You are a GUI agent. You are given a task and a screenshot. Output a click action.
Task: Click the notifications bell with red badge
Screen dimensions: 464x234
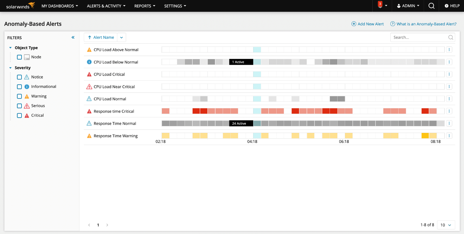click(380, 5)
